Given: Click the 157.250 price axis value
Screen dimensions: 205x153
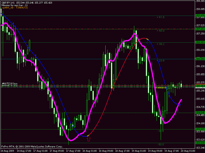Looking at the screenshot, I should pyautogui.click(x=200, y=34).
